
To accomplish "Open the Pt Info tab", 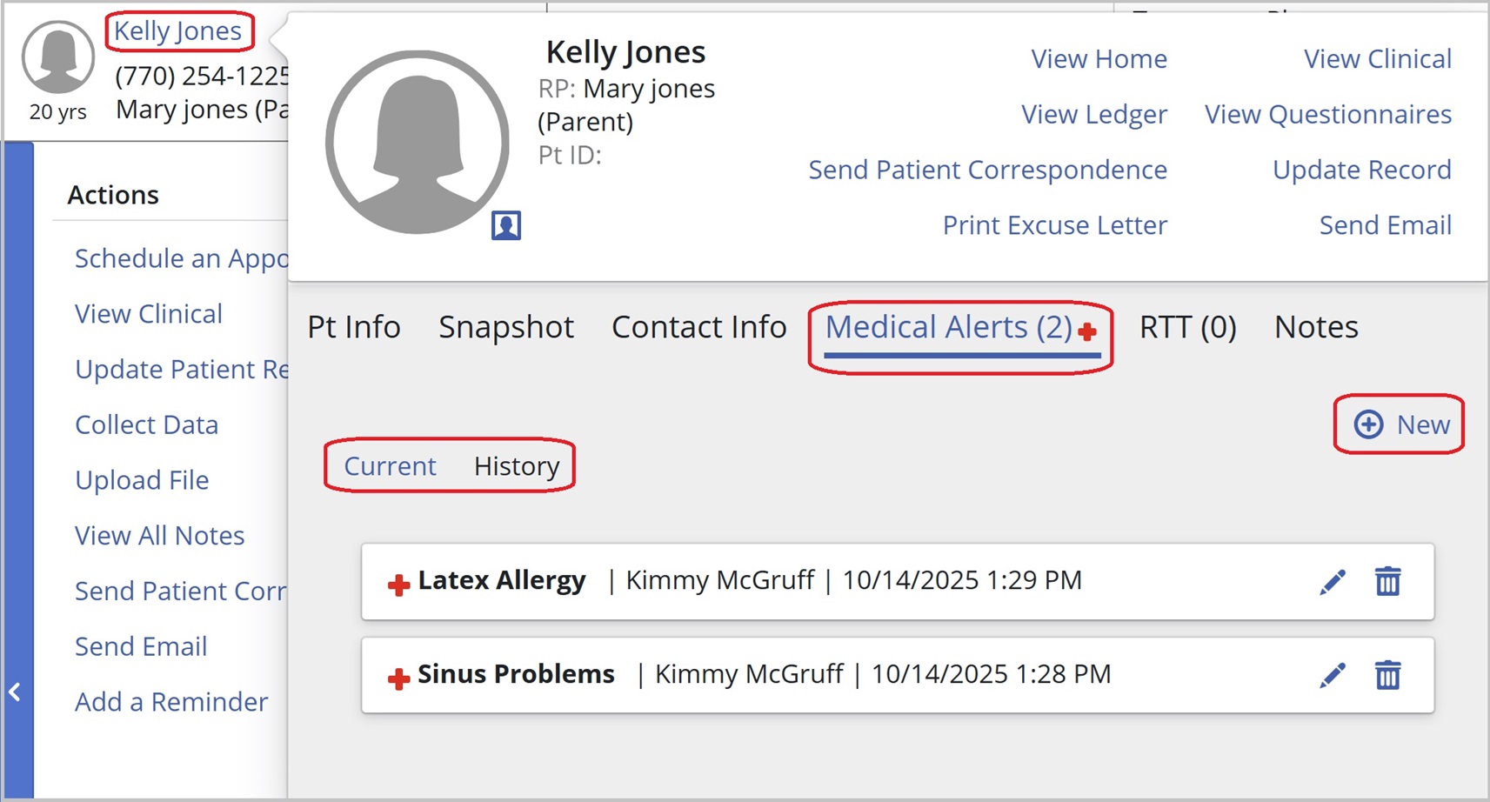I will click(354, 327).
